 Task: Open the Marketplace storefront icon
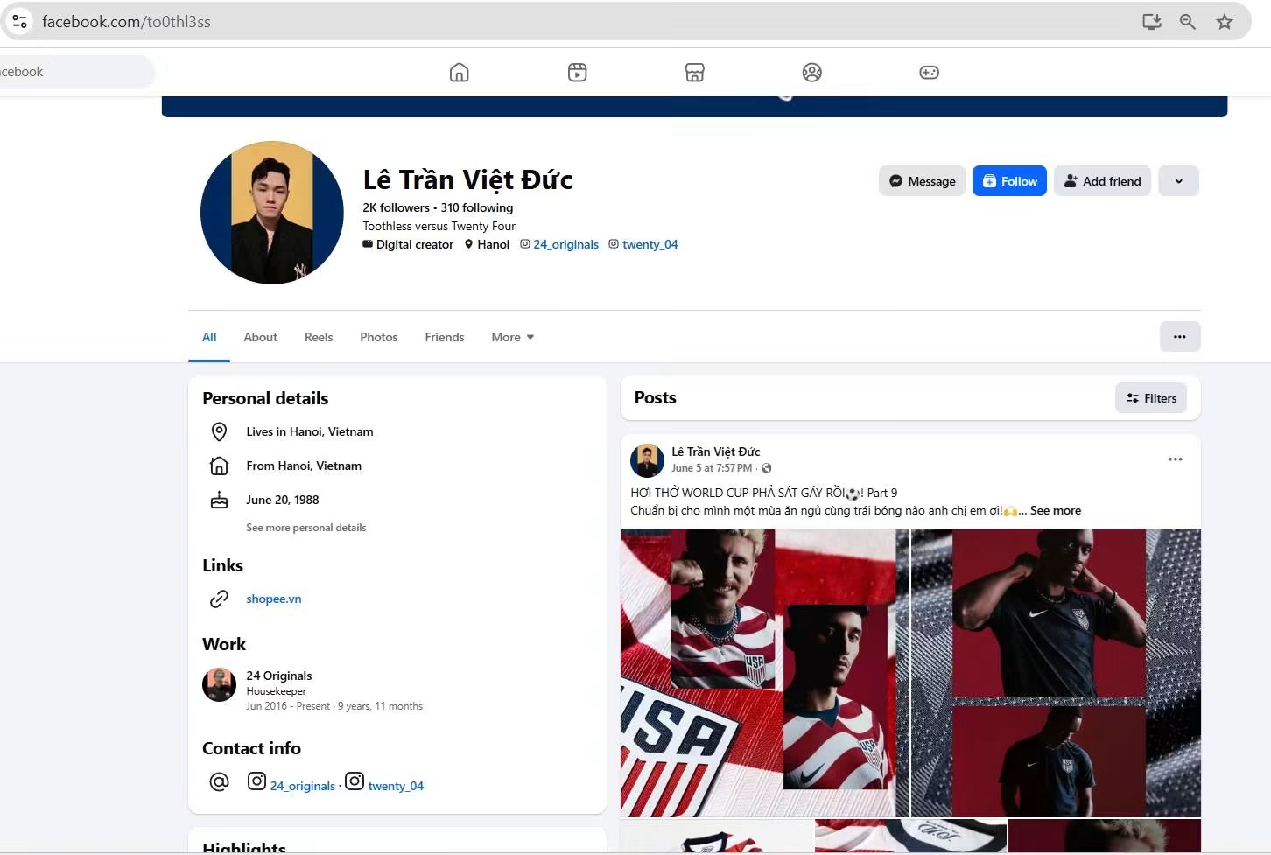(x=695, y=73)
